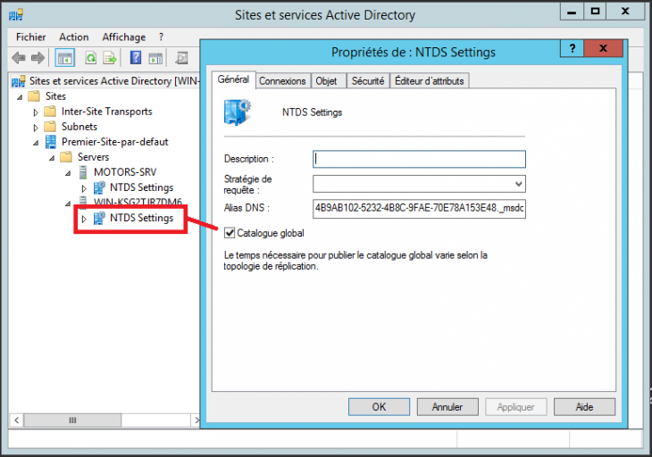Click the Annuler button
The image size is (652, 457).
pyautogui.click(x=447, y=407)
